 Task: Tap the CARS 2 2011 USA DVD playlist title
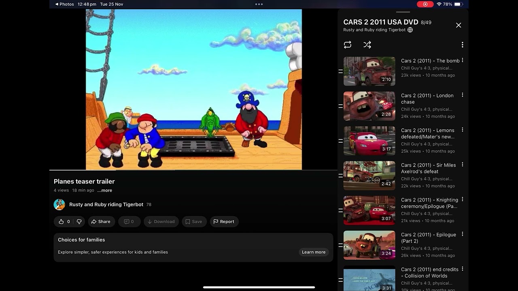(x=381, y=22)
